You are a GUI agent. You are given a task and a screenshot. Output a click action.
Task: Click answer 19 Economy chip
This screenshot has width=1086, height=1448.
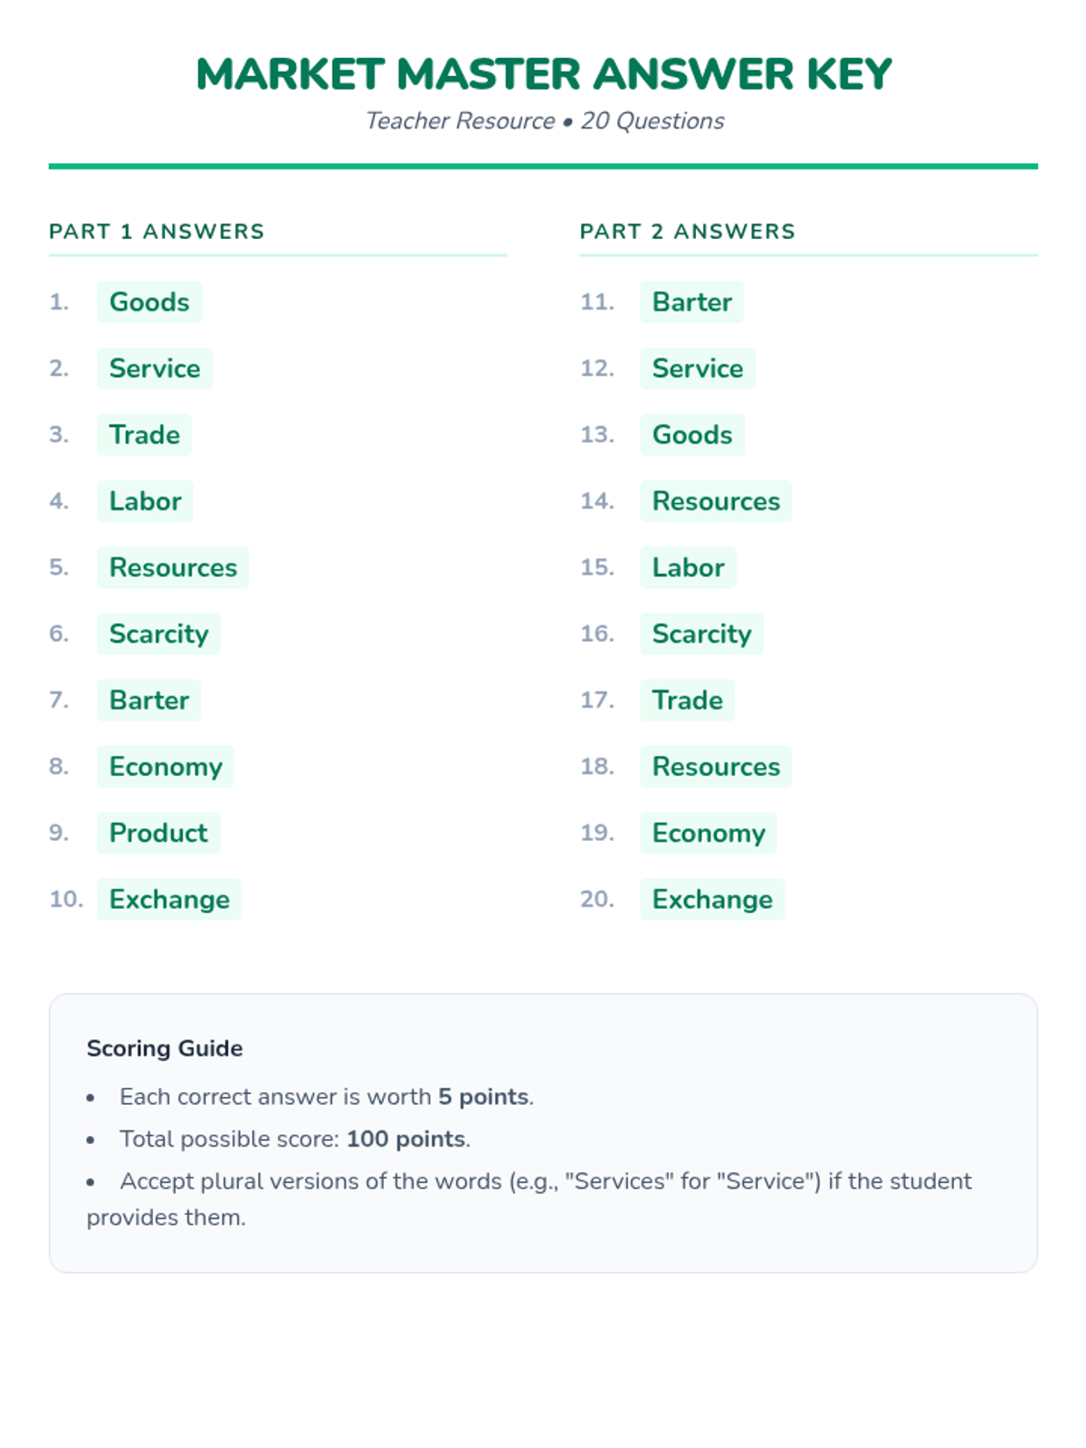708,834
